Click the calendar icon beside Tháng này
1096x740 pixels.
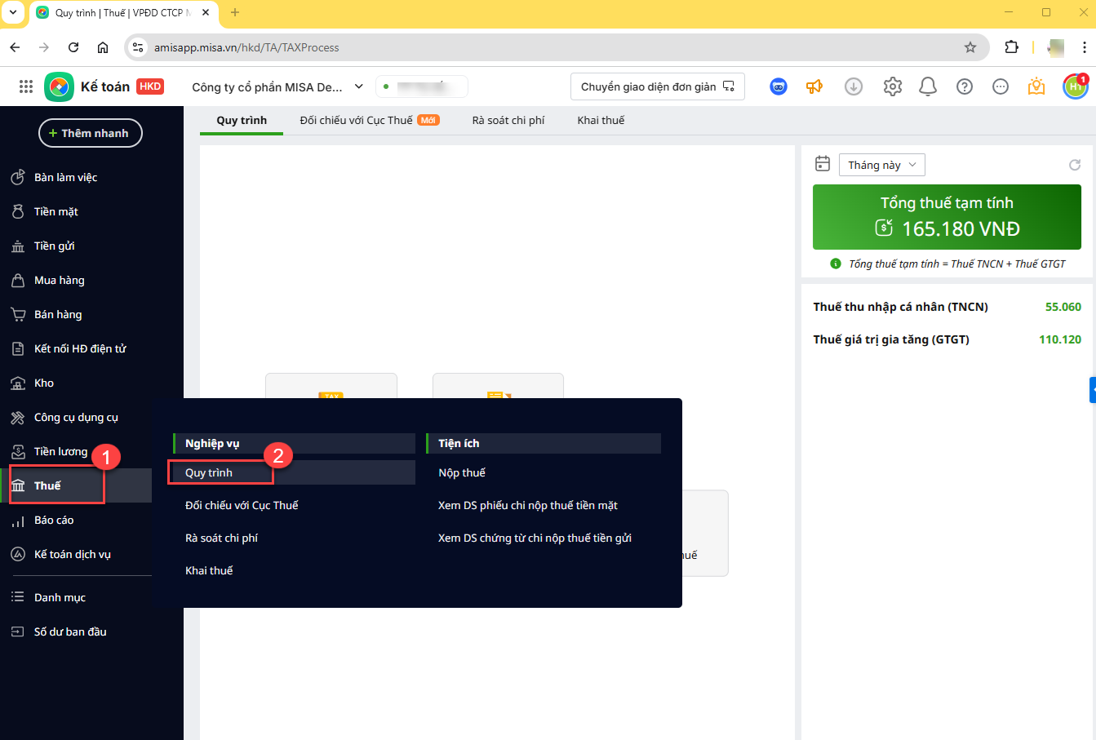(823, 164)
